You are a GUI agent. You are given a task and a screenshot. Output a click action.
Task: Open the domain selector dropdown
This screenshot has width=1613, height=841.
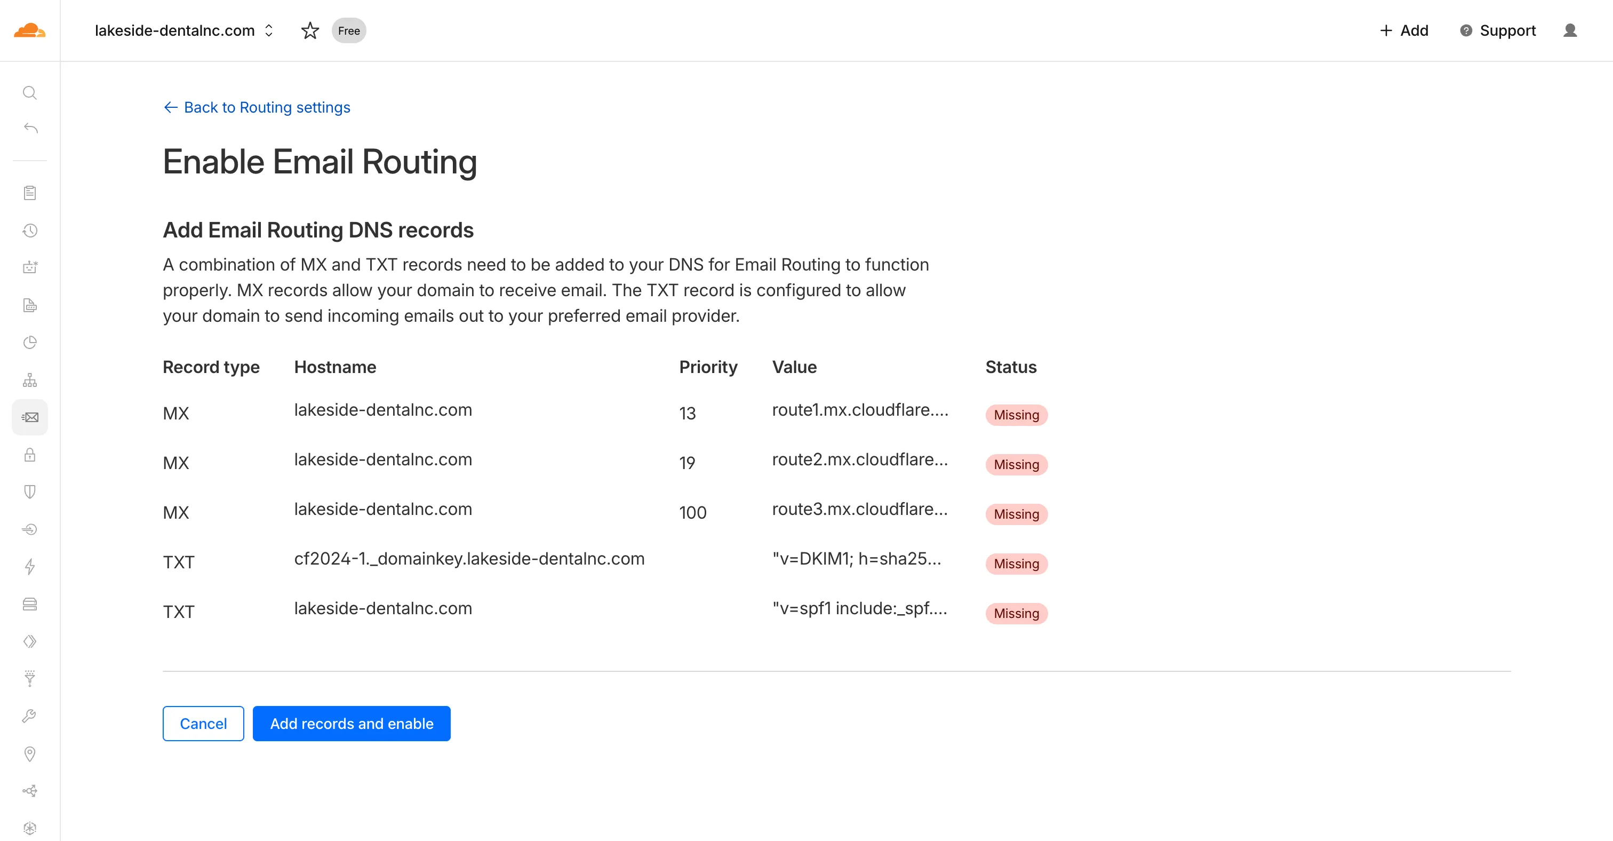tap(269, 31)
